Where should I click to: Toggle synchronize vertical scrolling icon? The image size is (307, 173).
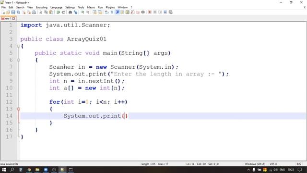[94, 12]
